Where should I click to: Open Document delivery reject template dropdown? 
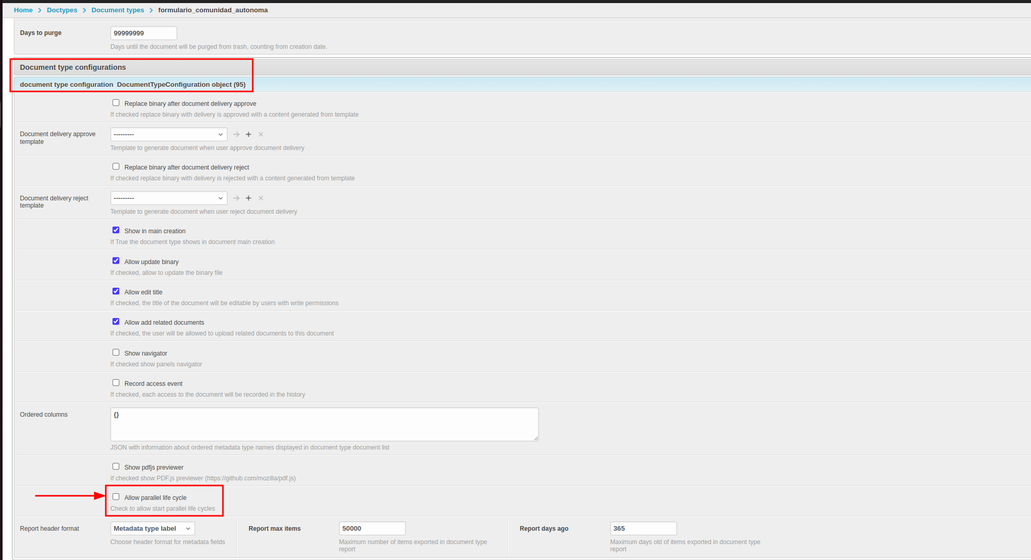click(168, 198)
